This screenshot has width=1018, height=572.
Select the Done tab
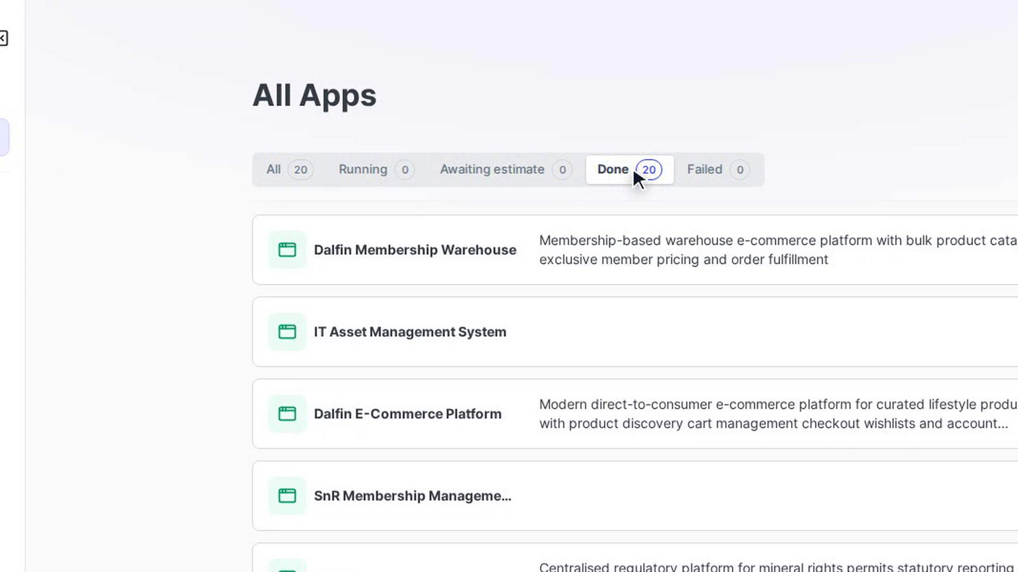tap(629, 169)
